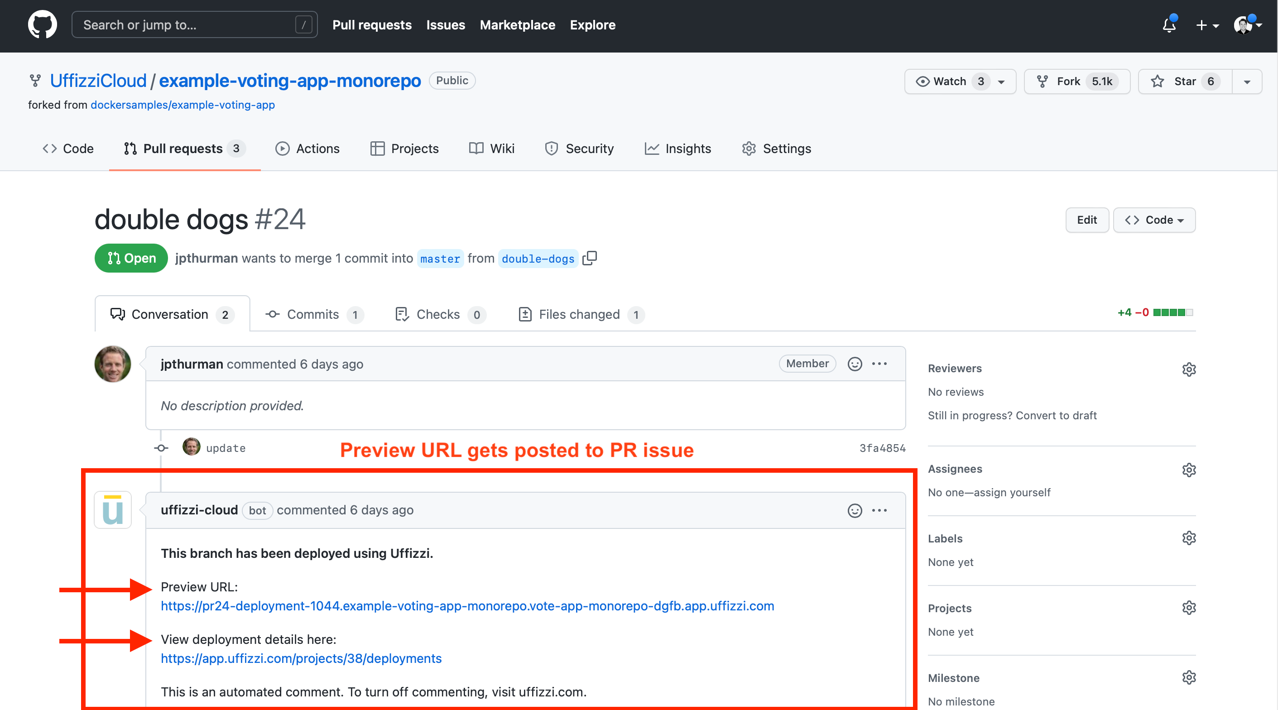Open Explore in the top navigation
Screen dimensions: 1278x710
[592, 25]
